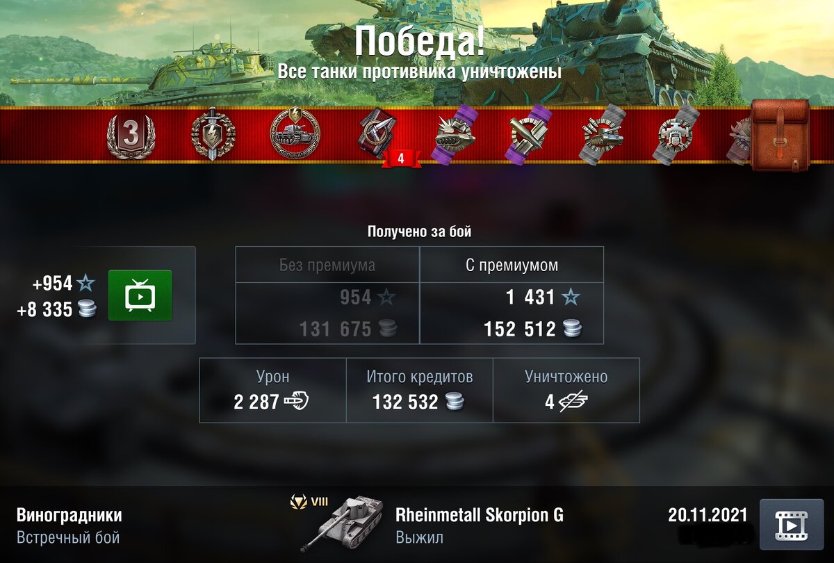Select the tank medal with purple ribbon

coord(456,136)
